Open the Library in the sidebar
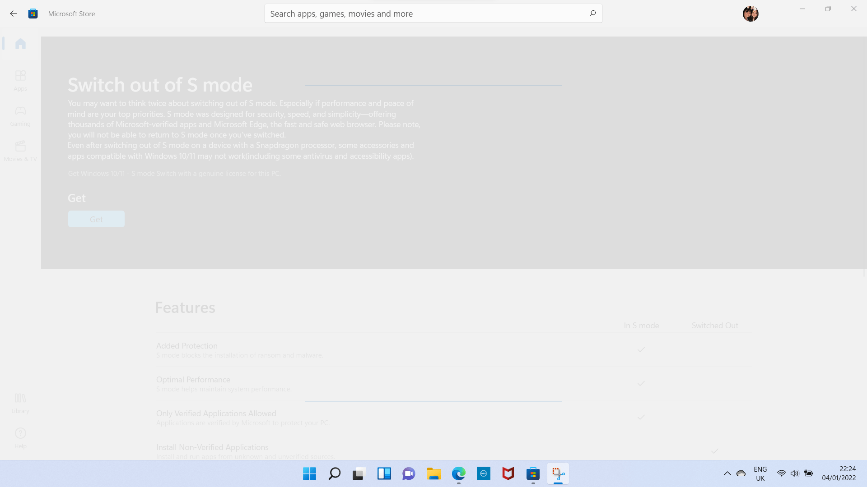 (x=20, y=403)
